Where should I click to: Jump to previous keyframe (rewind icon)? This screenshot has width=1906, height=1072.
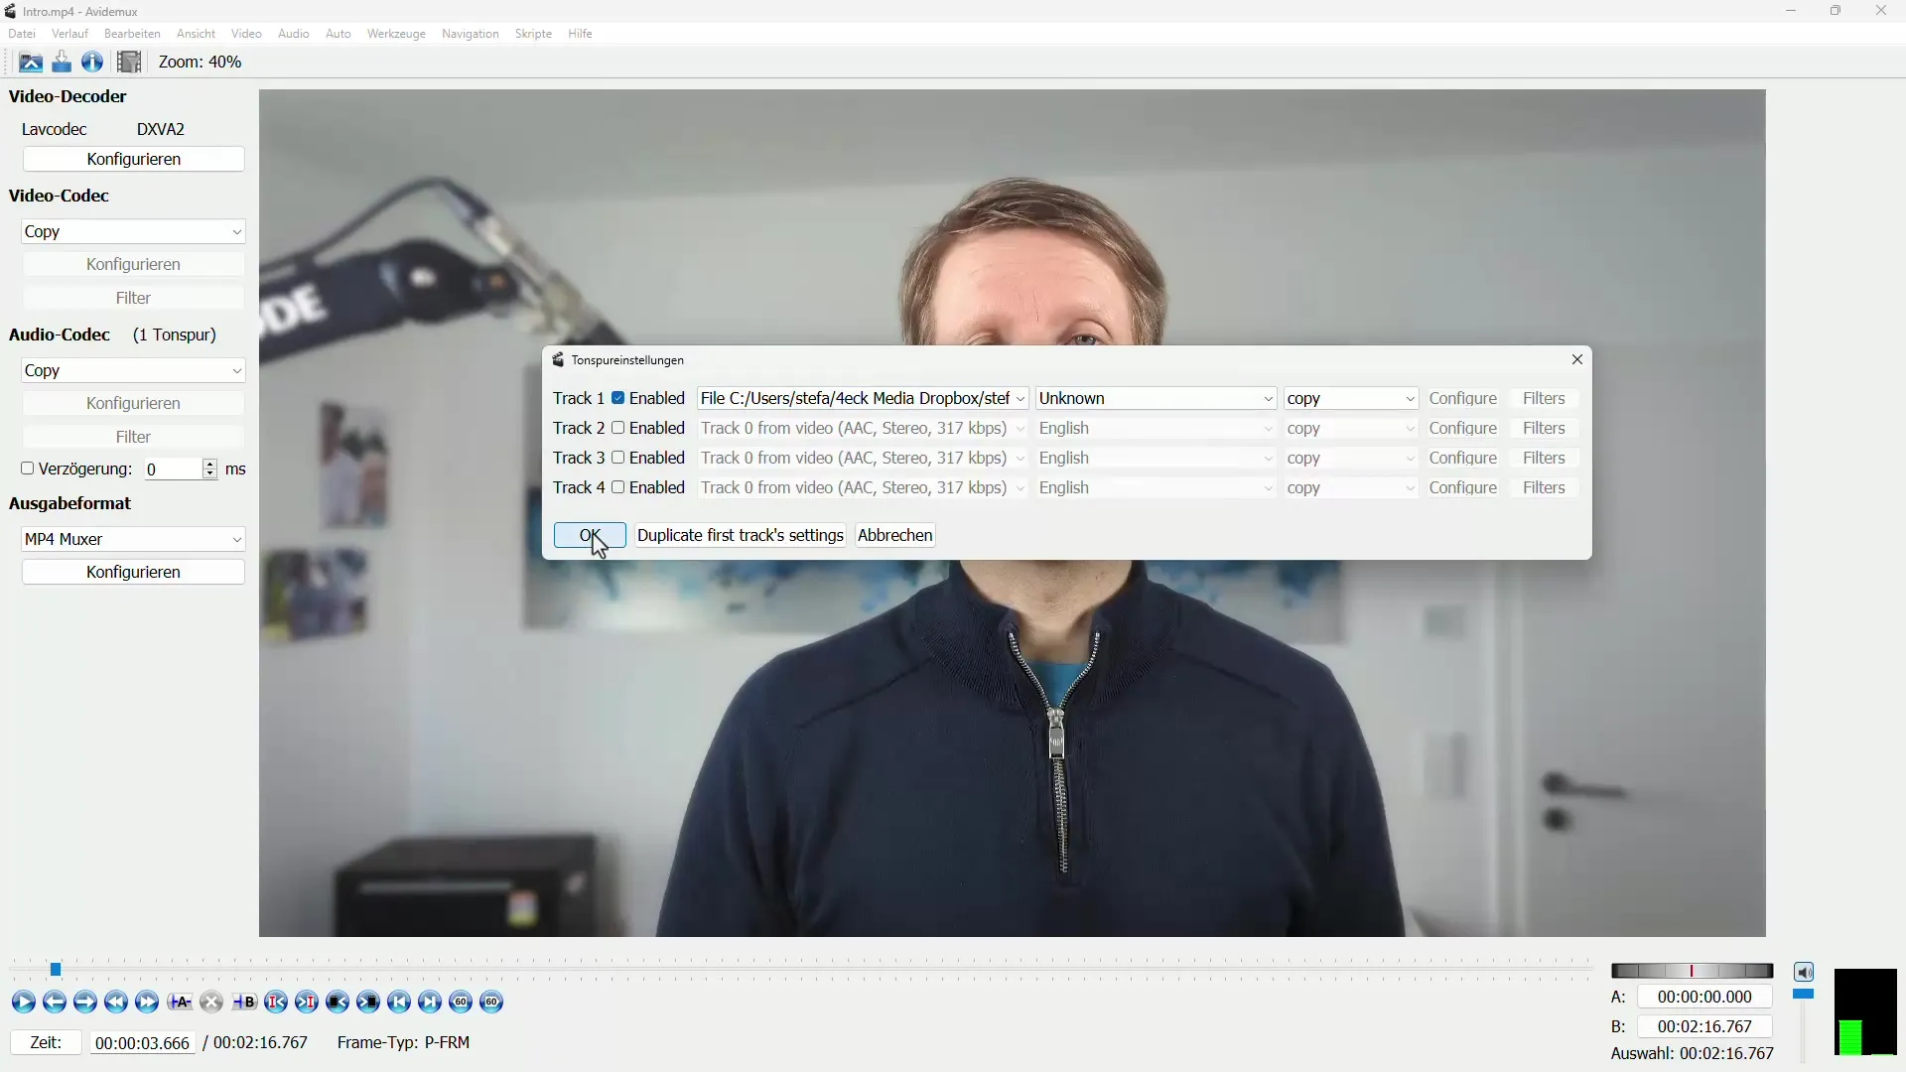coord(116,1003)
